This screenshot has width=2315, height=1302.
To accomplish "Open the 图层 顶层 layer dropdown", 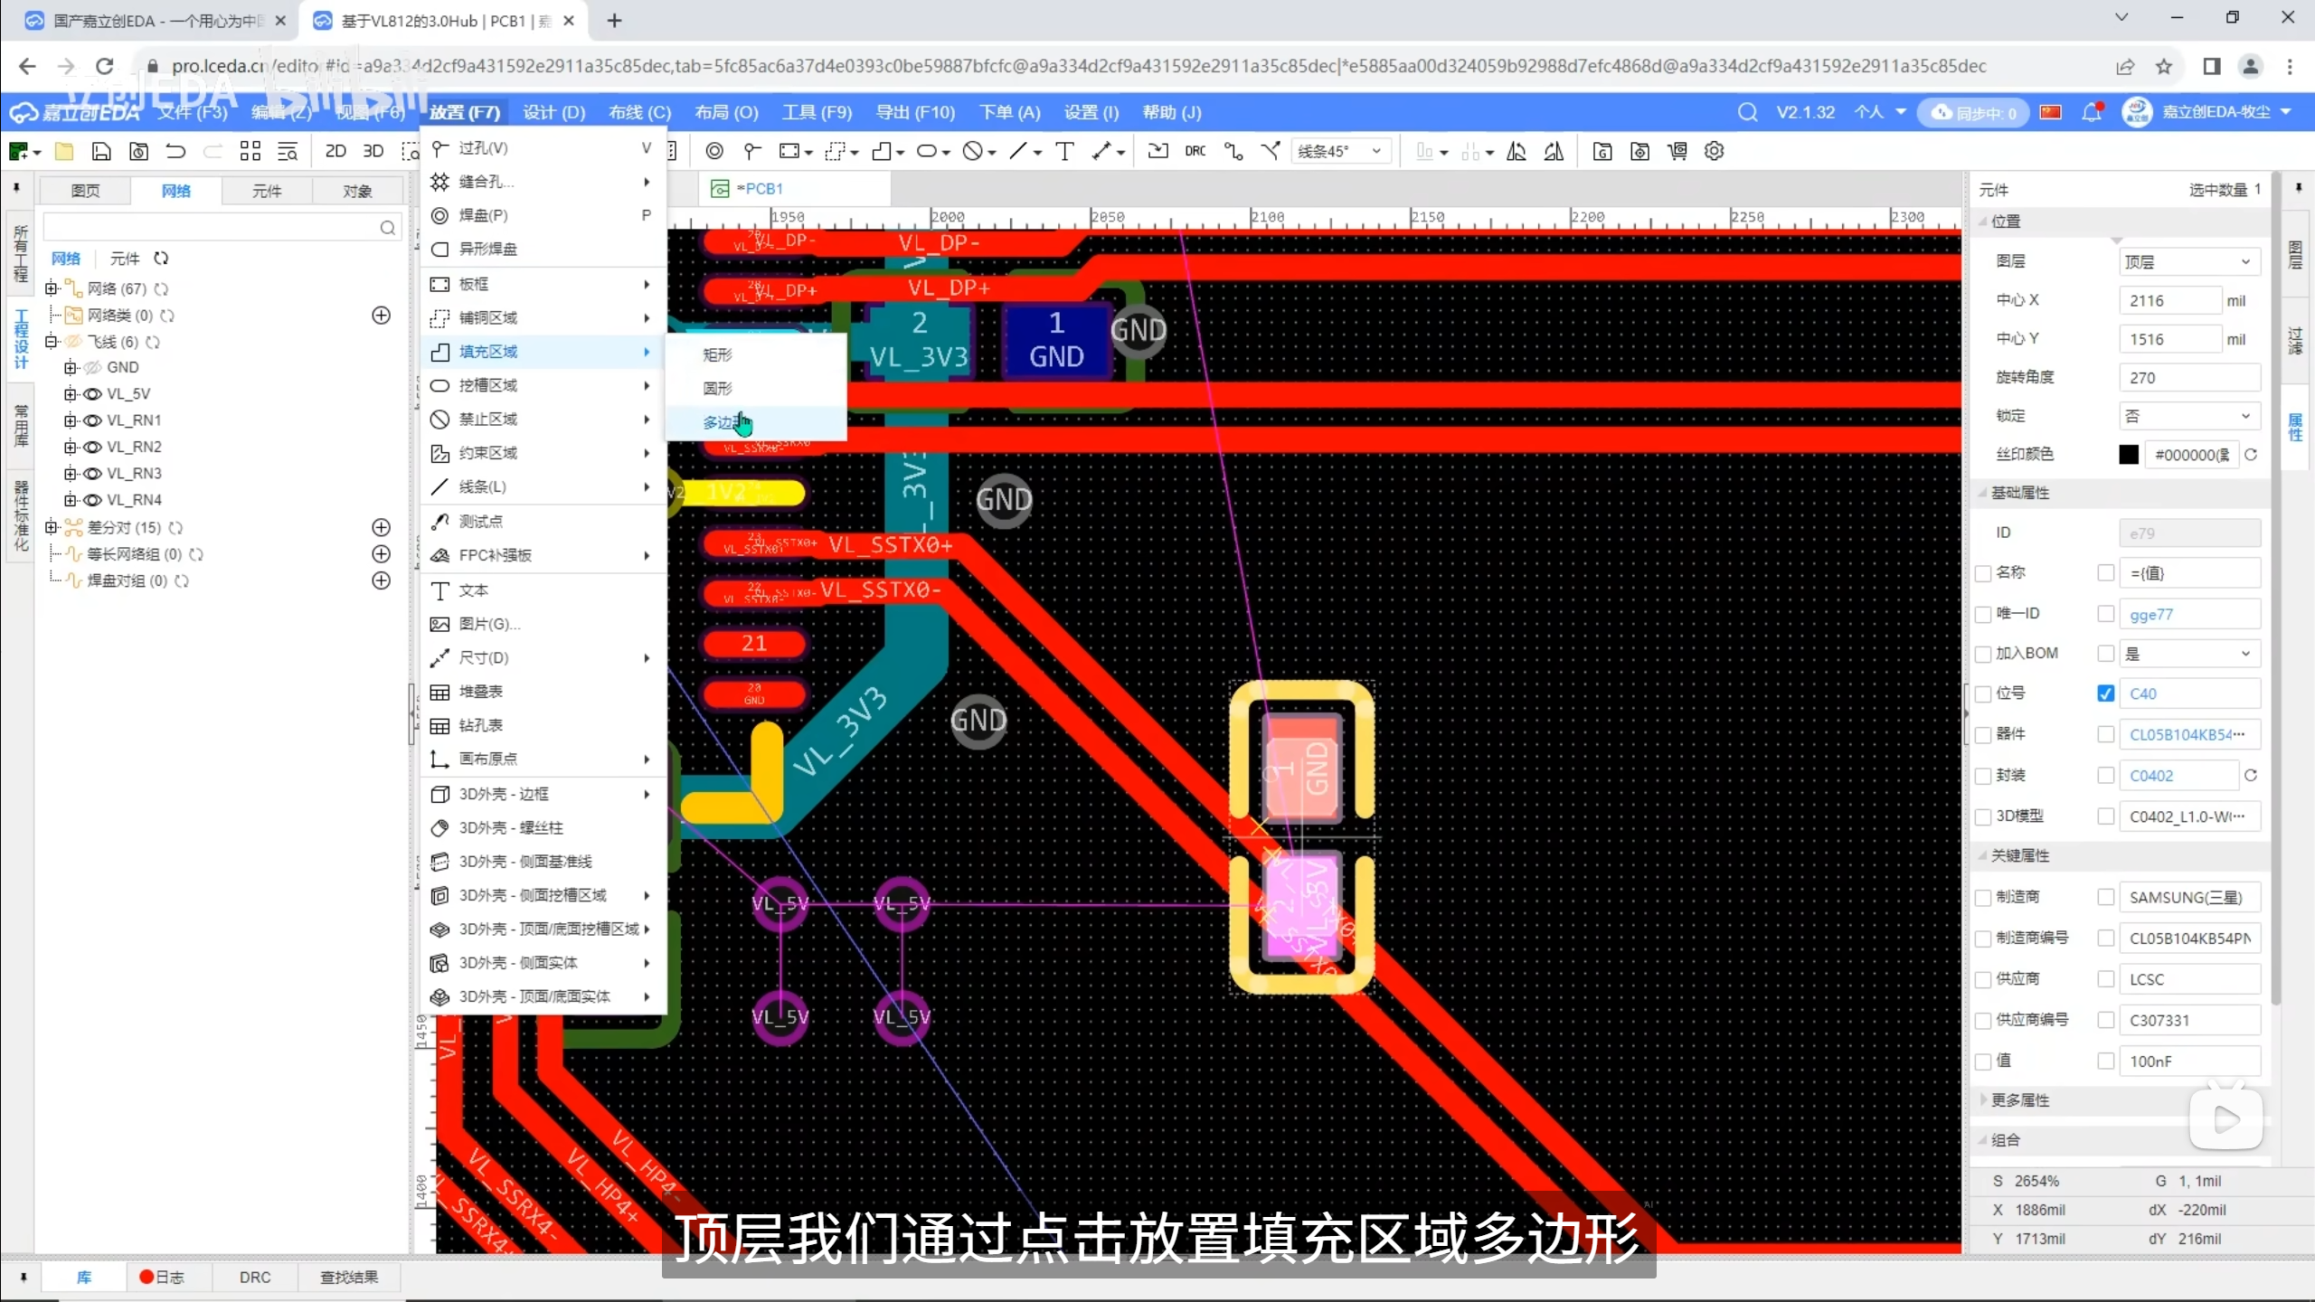I will point(2189,262).
